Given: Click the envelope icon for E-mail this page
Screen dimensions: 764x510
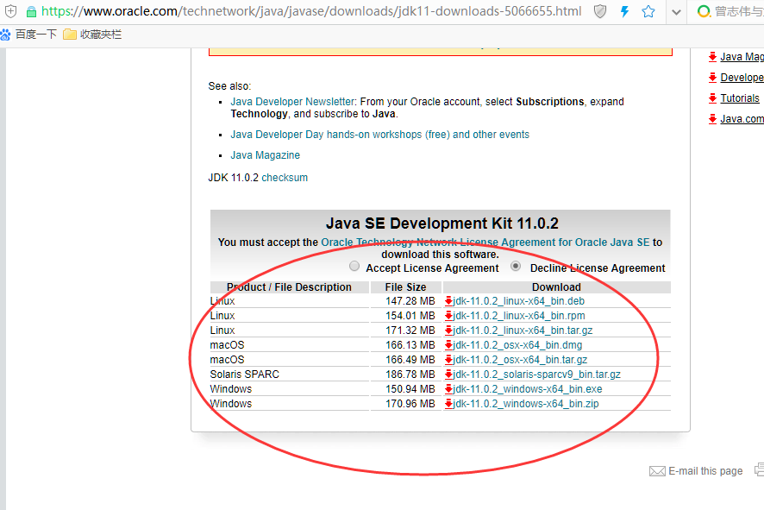Looking at the screenshot, I should [x=657, y=471].
